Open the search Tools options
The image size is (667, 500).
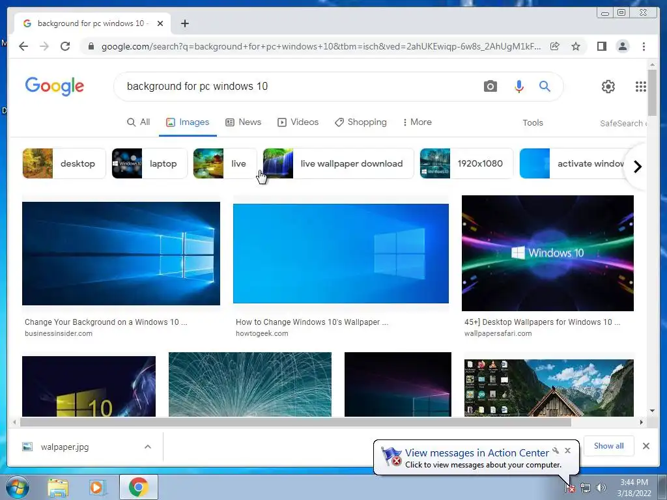pos(533,123)
